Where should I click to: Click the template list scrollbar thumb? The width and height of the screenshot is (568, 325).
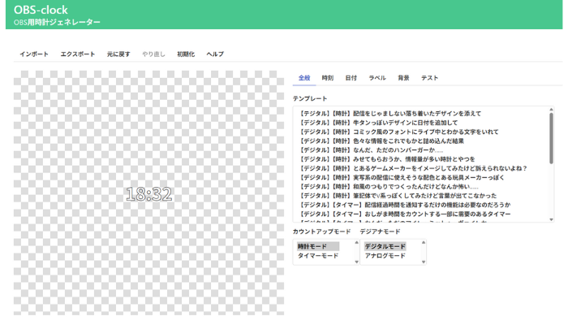coord(551,138)
